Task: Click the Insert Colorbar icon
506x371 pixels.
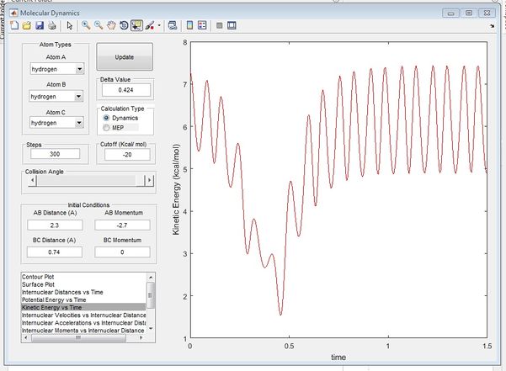Action: pyautogui.click(x=189, y=25)
